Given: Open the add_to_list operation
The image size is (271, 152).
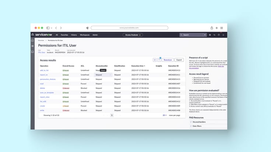Looking at the screenshot, I should [44, 70].
